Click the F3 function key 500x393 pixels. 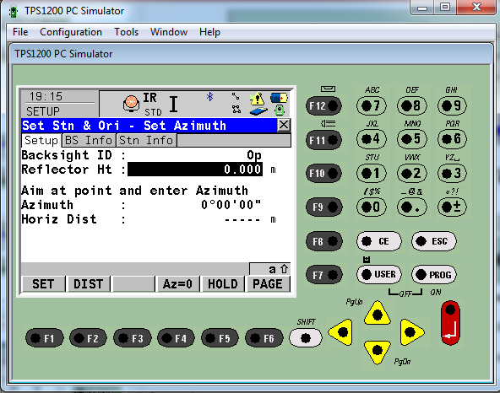133,338
